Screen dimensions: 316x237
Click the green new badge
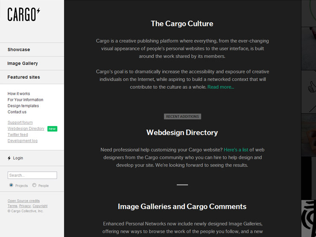52,129
